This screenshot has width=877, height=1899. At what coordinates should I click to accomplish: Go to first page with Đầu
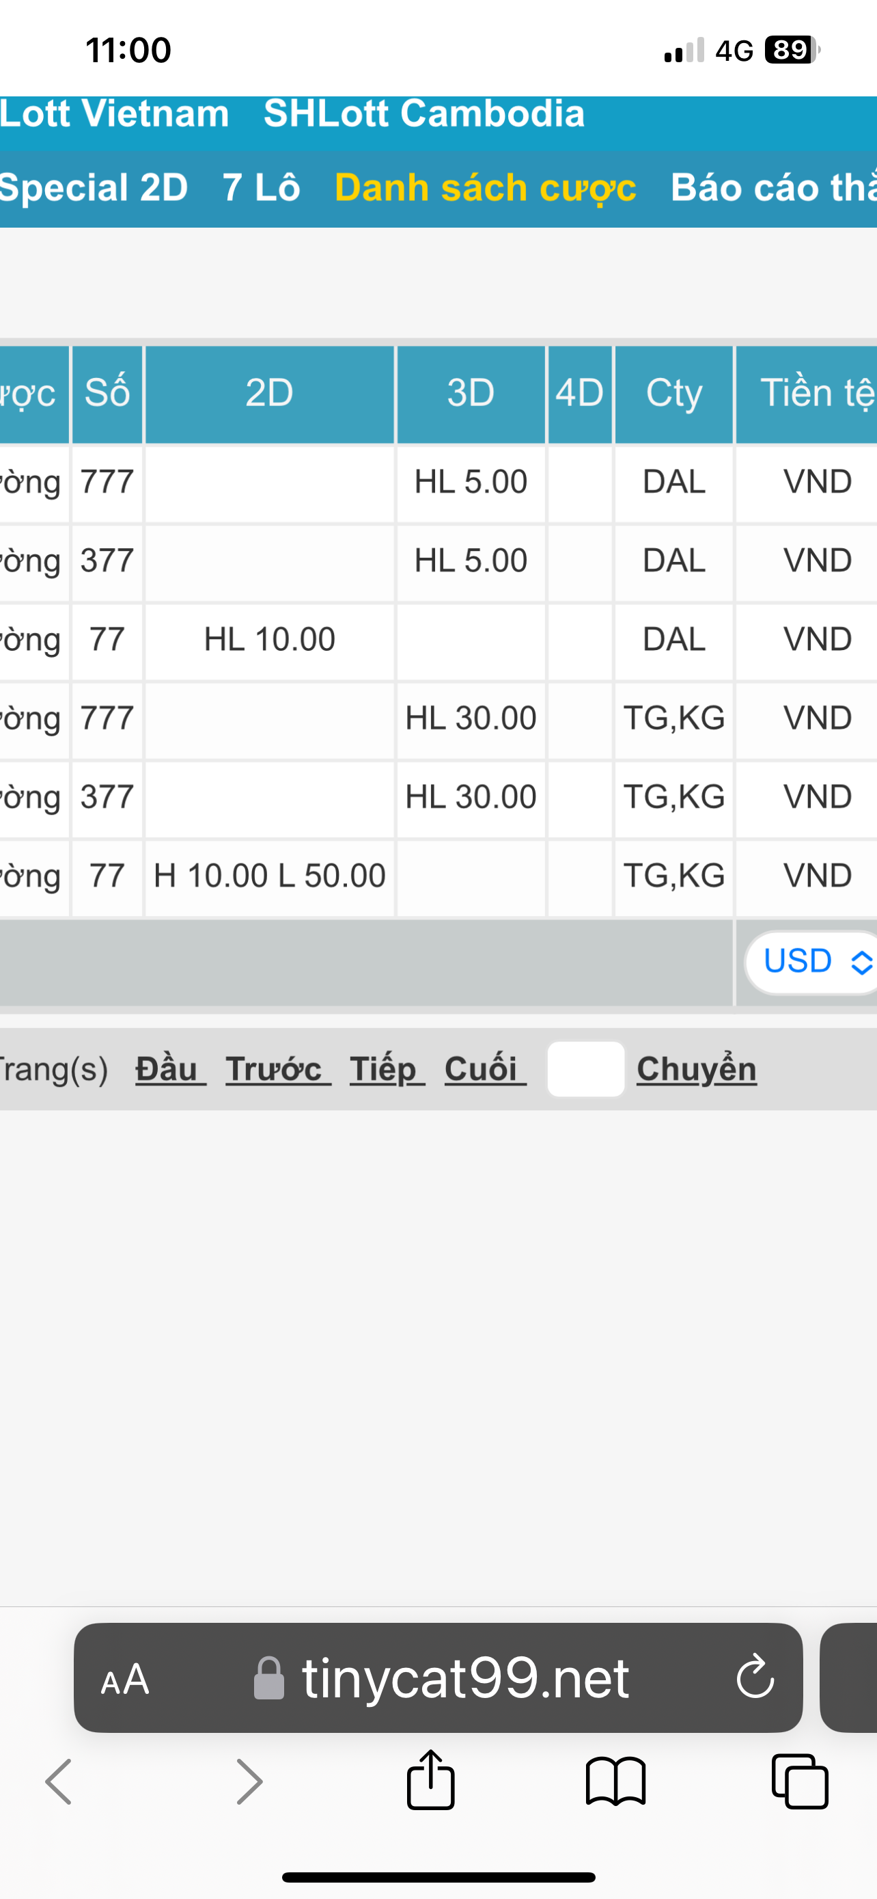(170, 1069)
